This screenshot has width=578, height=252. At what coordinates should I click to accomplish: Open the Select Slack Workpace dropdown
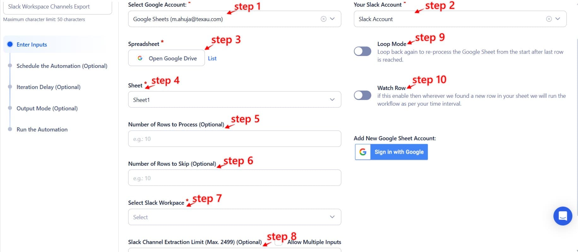coord(332,217)
